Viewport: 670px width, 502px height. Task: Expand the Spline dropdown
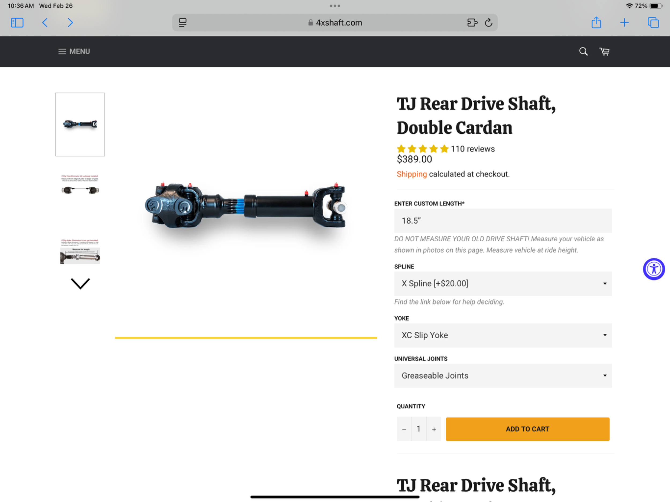[503, 284]
